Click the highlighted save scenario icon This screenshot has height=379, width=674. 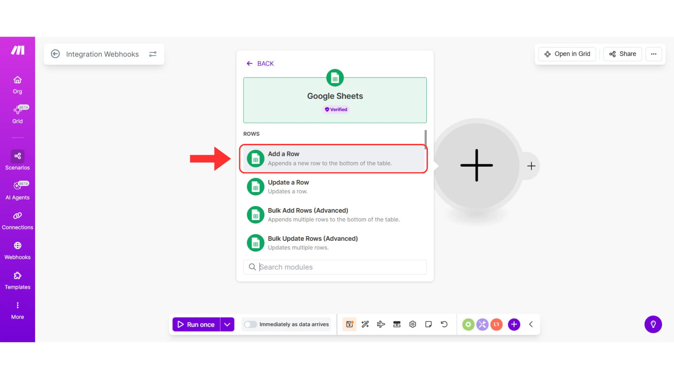click(x=350, y=324)
